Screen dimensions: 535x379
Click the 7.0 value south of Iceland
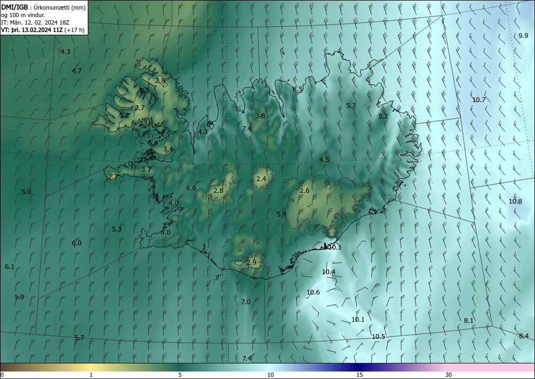coord(246,301)
